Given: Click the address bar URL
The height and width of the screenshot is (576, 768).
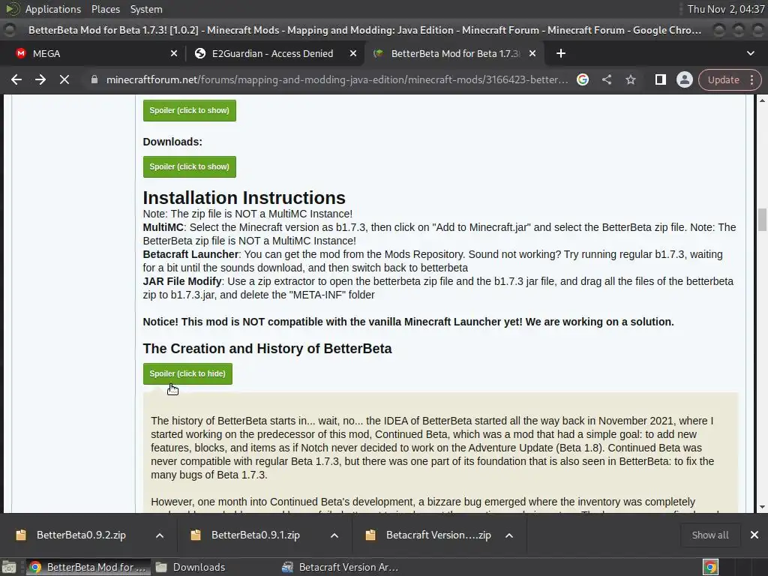Looking at the screenshot, I should tap(337, 79).
